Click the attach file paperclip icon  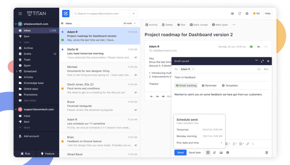214,153
